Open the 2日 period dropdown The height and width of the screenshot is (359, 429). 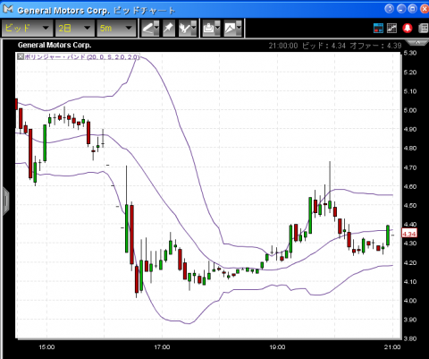coord(75,29)
